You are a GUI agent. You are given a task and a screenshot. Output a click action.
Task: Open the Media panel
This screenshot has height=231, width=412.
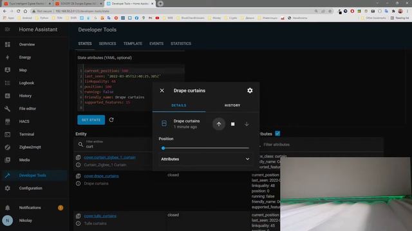pos(24,160)
